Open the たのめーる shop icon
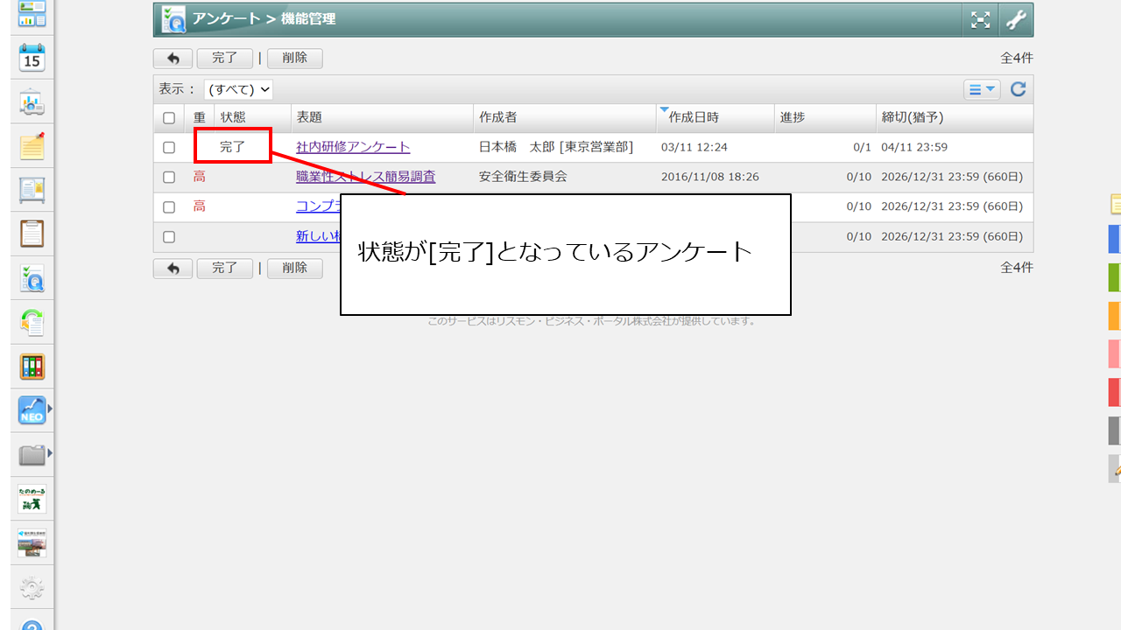This screenshot has height=630, width=1121. 32,499
